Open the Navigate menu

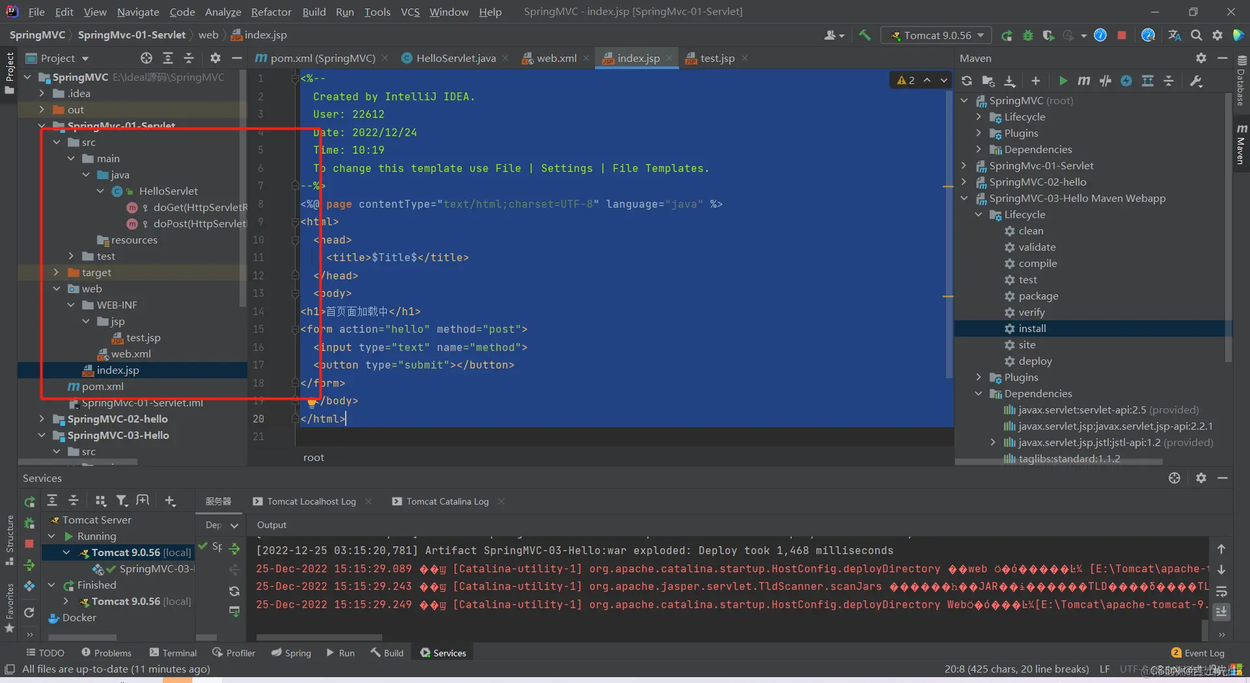pos(138,12)
